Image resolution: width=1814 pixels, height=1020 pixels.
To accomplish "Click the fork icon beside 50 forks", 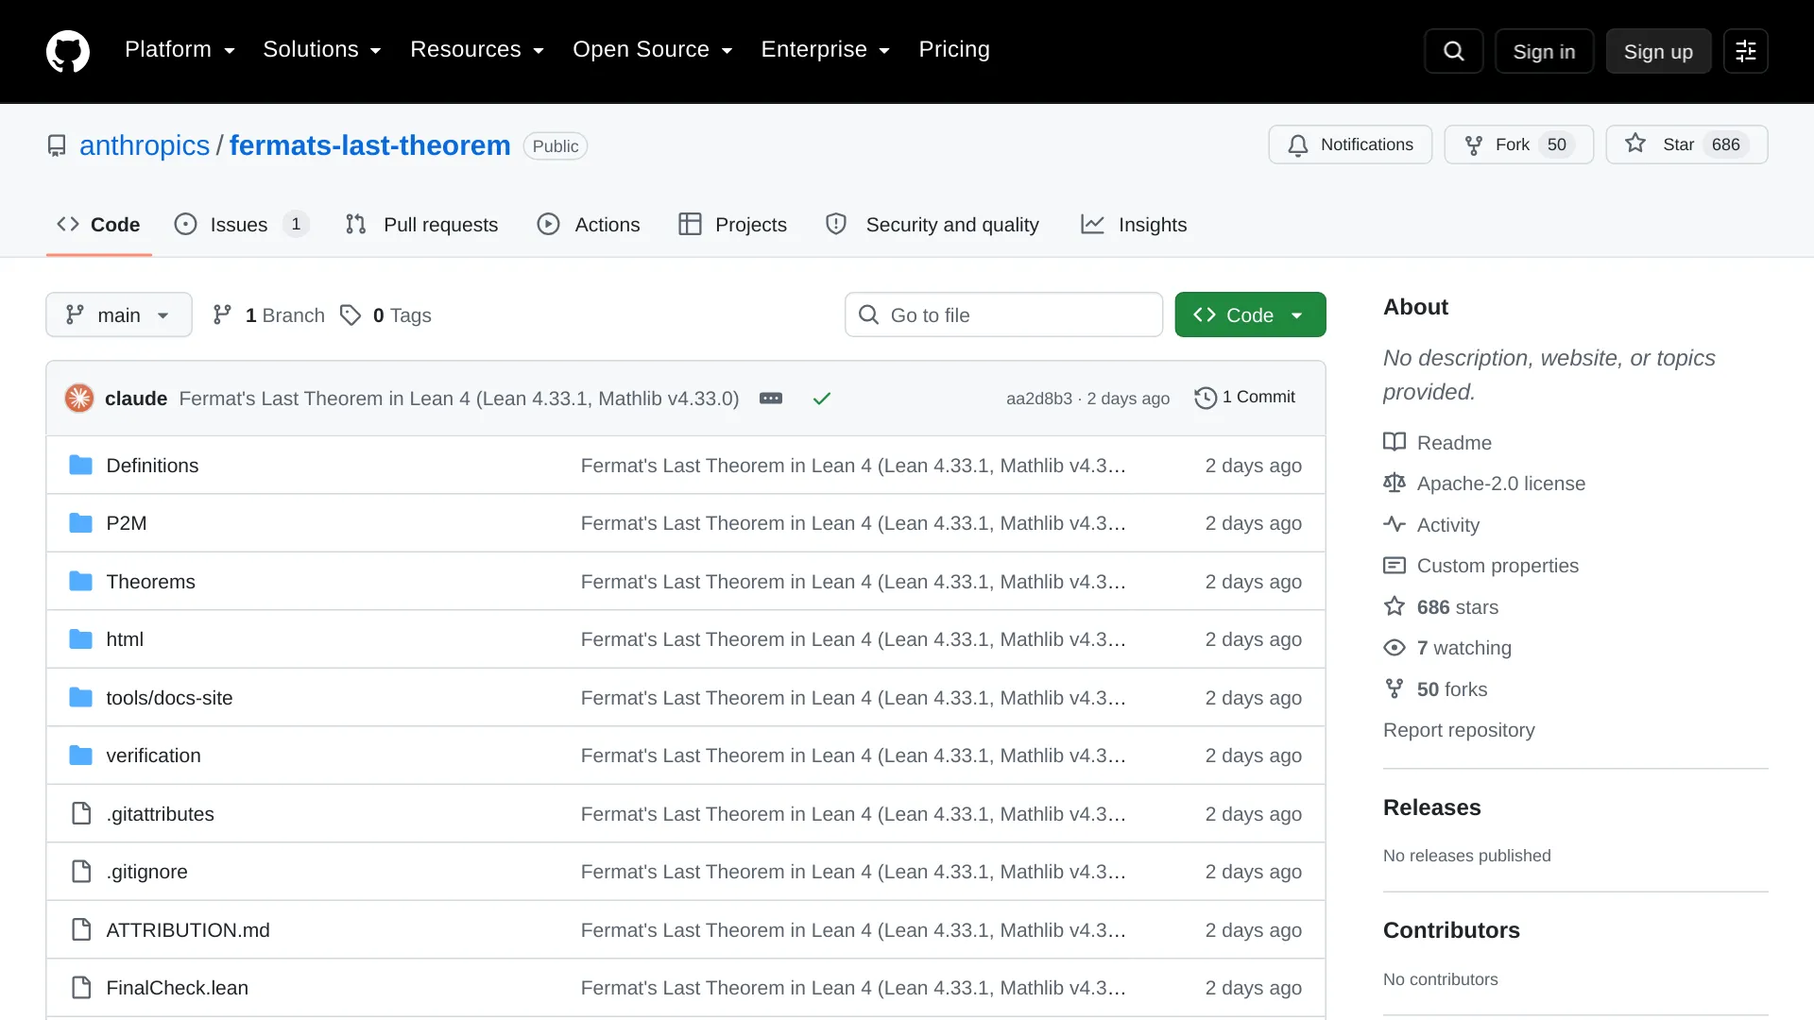I will tap(1395, 688).
